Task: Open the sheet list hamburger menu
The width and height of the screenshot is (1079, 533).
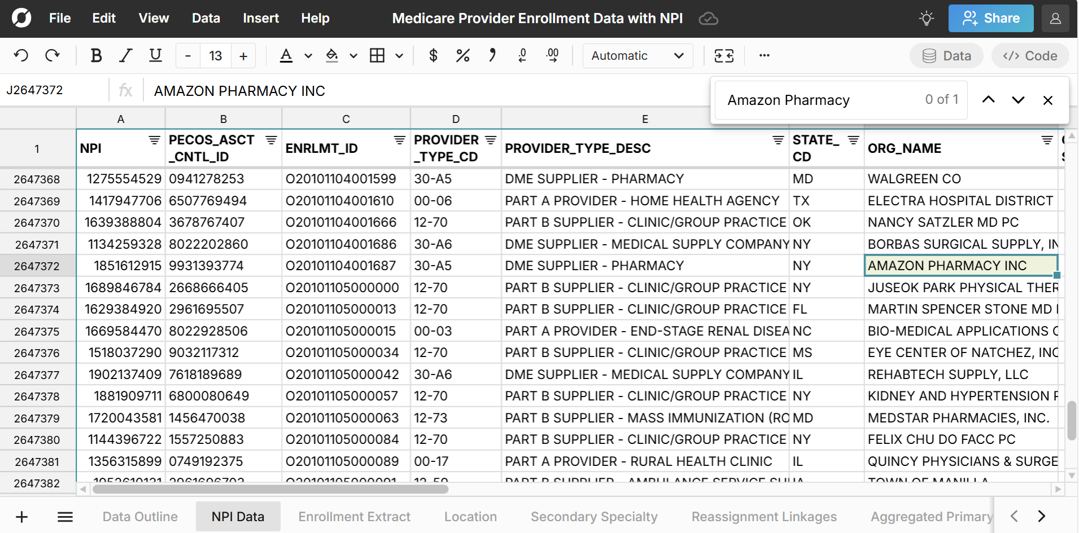Action: [65, 516]
